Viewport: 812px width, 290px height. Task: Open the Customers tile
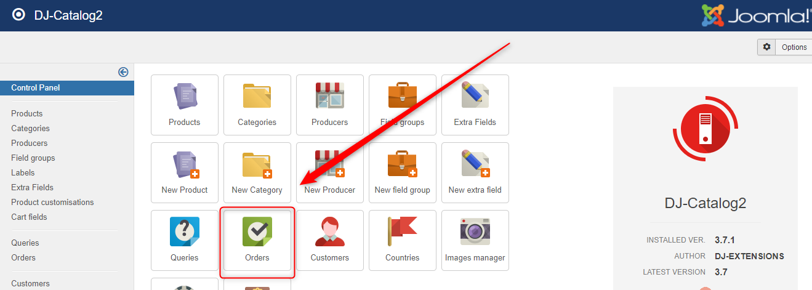tap(330, 240)
